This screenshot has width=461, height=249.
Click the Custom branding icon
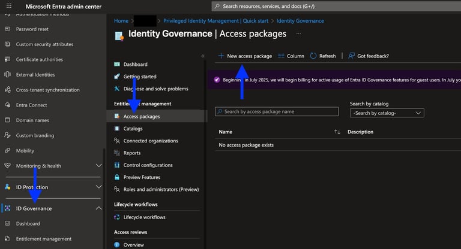tap(8, 135)
